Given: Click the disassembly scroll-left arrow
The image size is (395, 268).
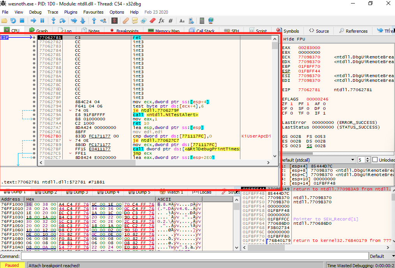Looking at the screenshot, I should 41,163.
